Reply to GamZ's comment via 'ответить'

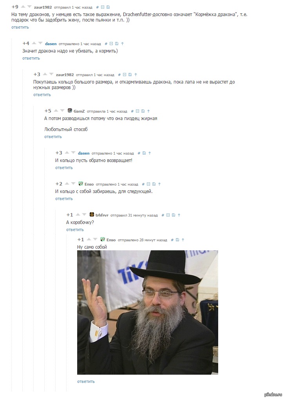(53, 137)
